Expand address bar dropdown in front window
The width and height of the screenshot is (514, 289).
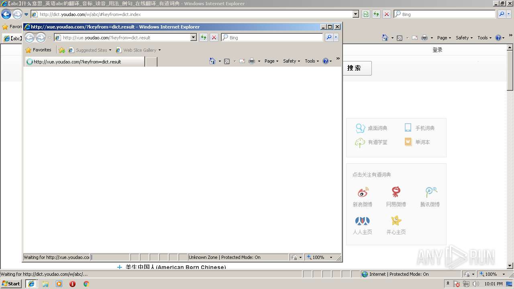pyautogui.click(x=194, y=37)
